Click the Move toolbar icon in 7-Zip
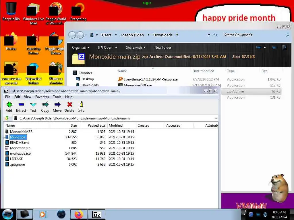 [57, 107]
